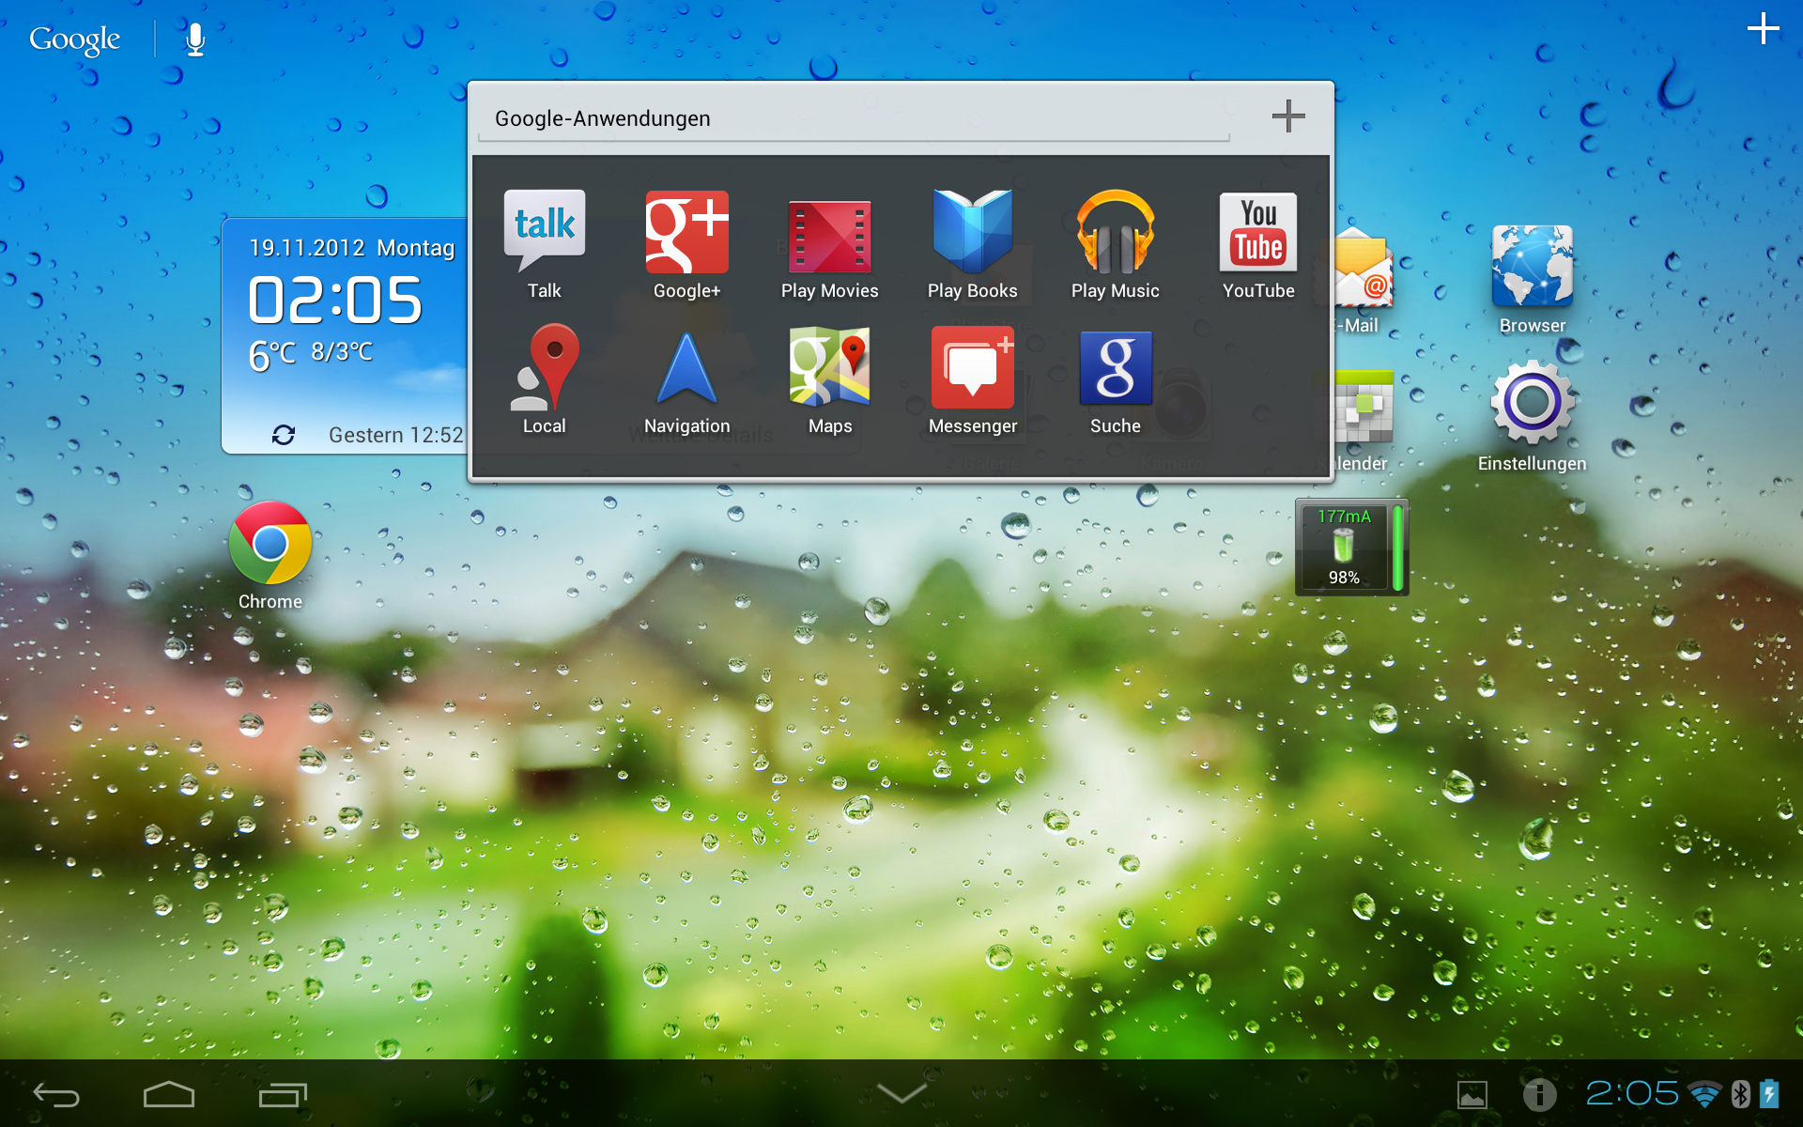Open Google Maps app

(829, 379)
